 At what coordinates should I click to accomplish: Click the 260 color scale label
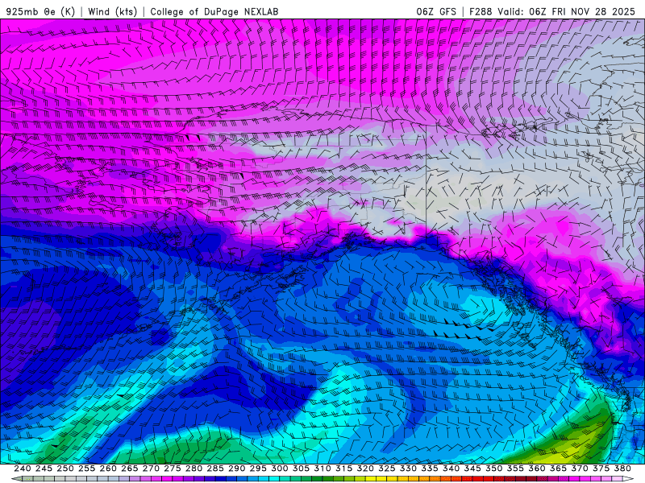coord(108,469)
